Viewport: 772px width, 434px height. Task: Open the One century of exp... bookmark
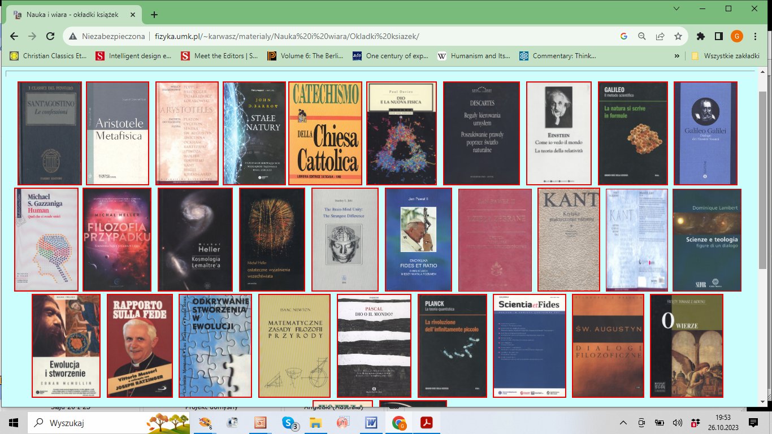pos(391,56)
